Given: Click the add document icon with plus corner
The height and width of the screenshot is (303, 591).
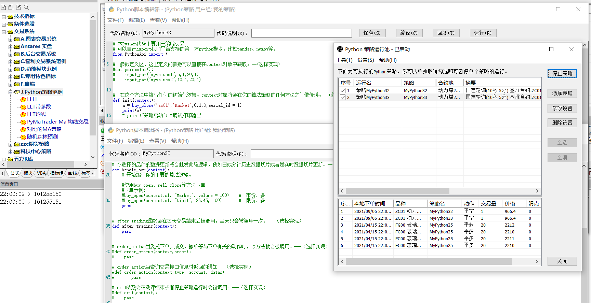Looking at the screenshot, I should (11, 7).
